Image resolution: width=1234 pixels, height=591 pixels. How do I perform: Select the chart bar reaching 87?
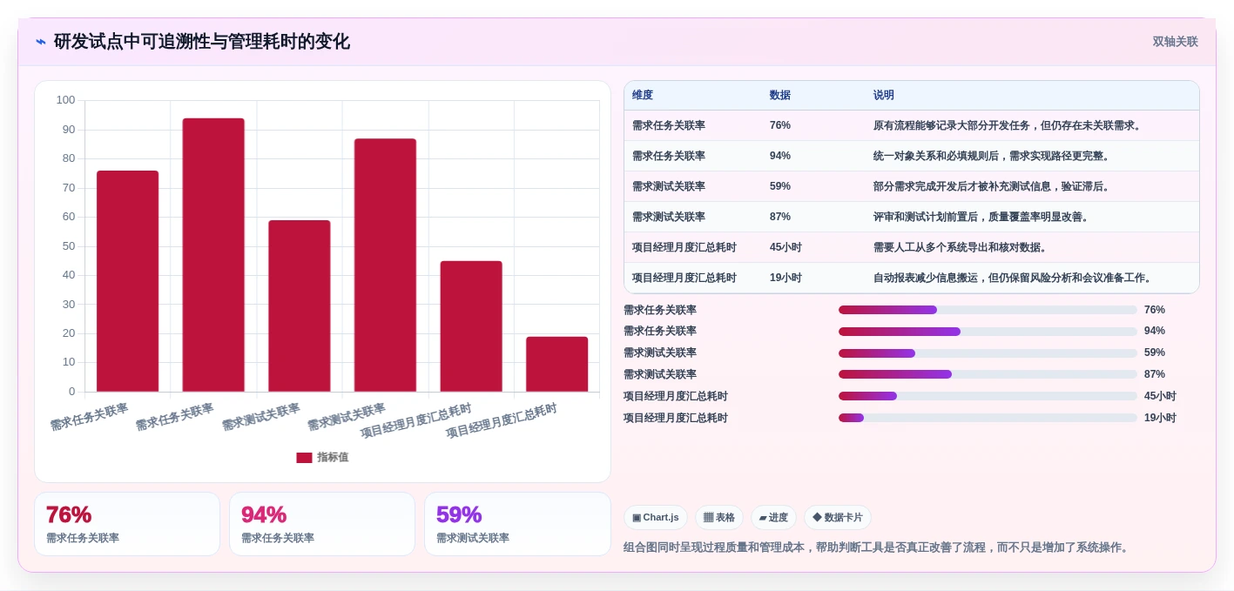385,265
